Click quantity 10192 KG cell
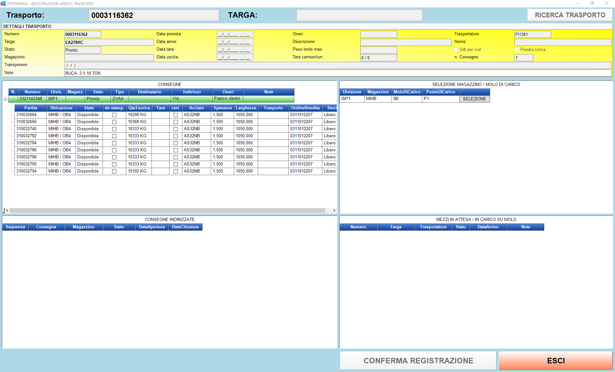Image resolution: width=615 pixels, height=372 pixels. coord(139,171)
